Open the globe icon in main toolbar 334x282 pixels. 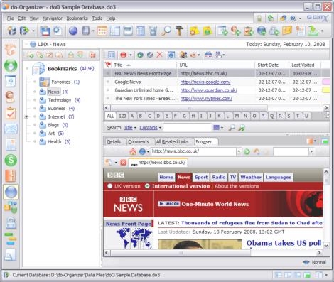click(x=73, y=31)
